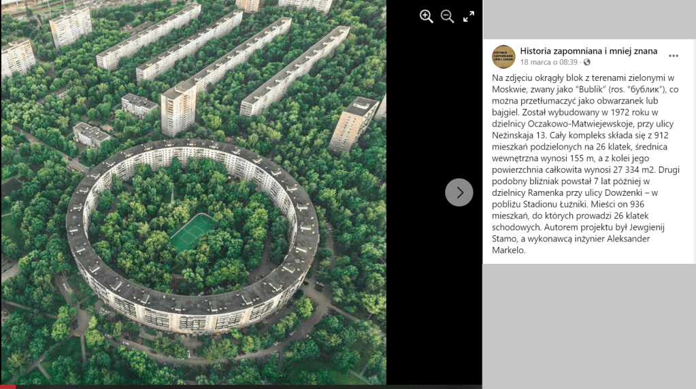Click the red bar at bottom-left corner

7,387
